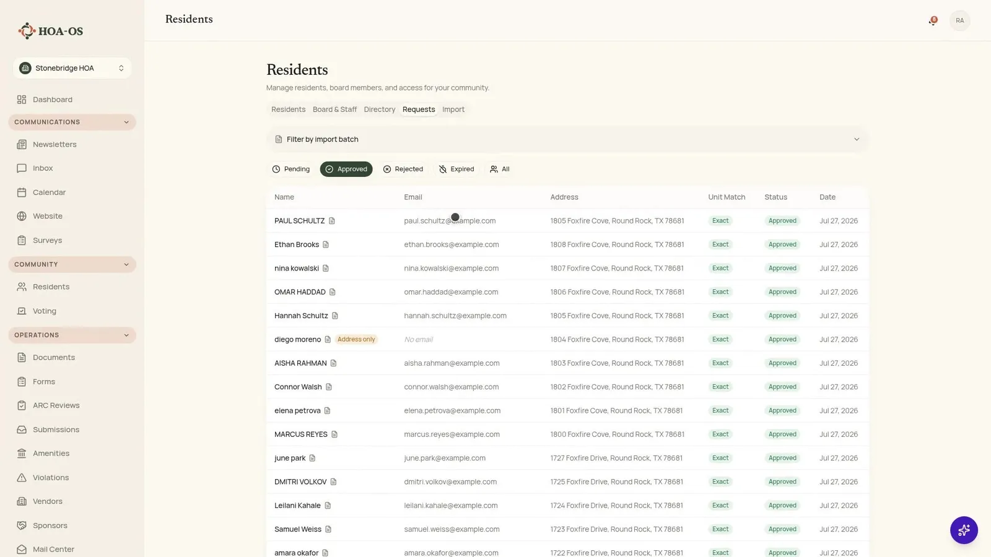The width and height of the screenshot is (991, 557).
Task: Click Approved status for Connor Walsh
Action: 782,387
